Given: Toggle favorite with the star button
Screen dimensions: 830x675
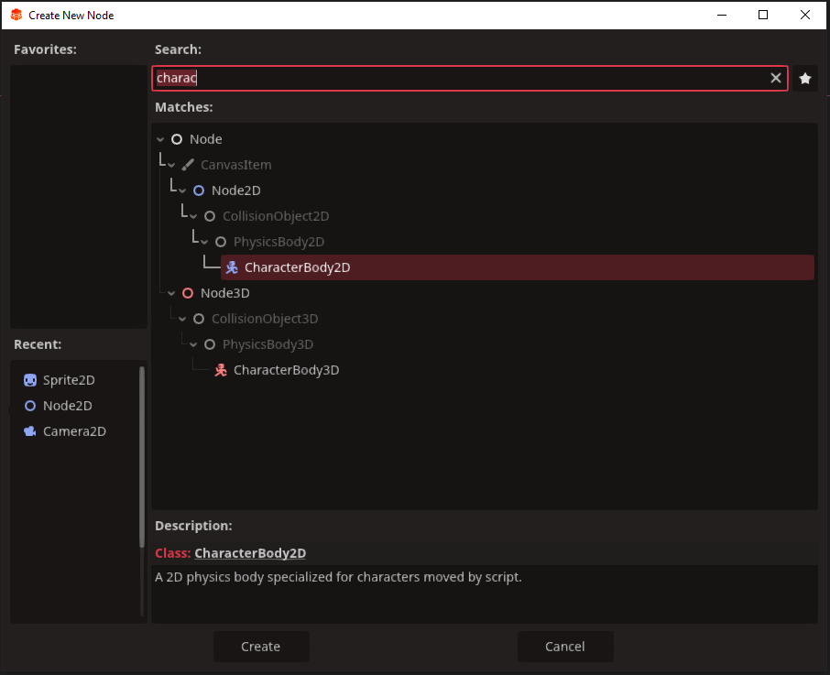Looking at the screenshot, I should coord(805,78).
